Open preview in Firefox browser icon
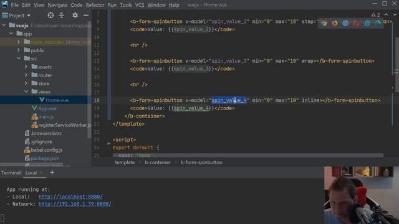 coord(334,23)
